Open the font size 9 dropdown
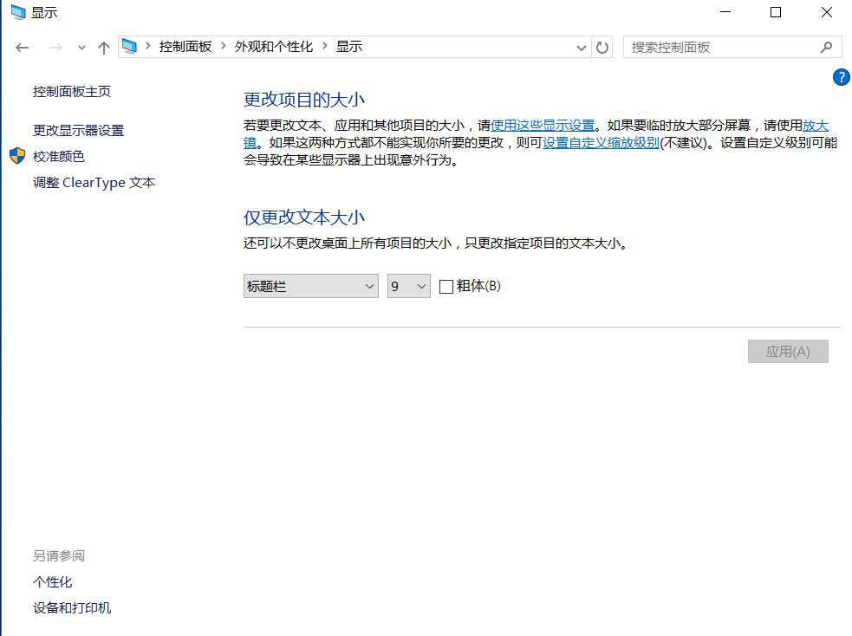This screenshot has height=636, width=852. [408, 286]
